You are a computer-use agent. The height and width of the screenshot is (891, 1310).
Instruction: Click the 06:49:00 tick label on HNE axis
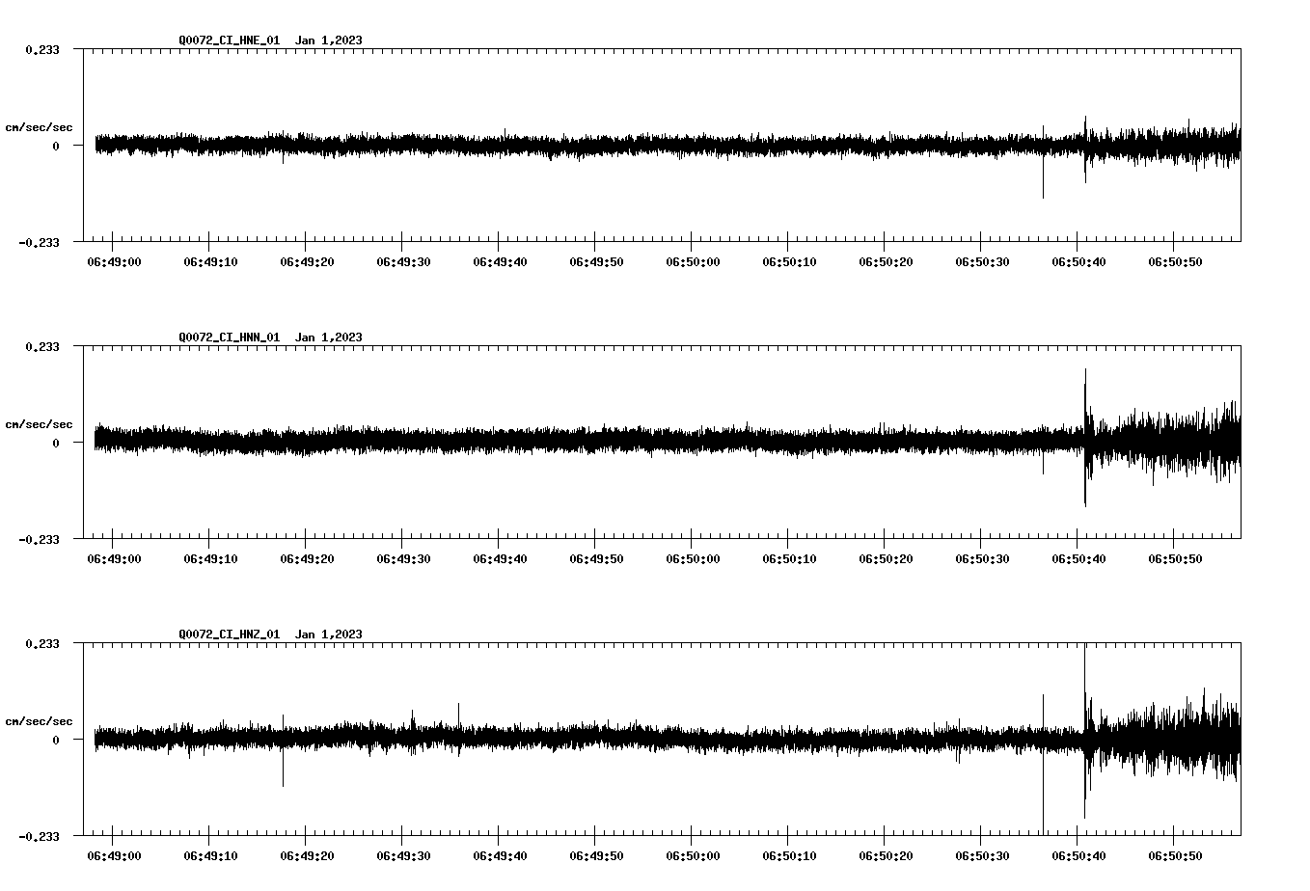pos(115,259)
